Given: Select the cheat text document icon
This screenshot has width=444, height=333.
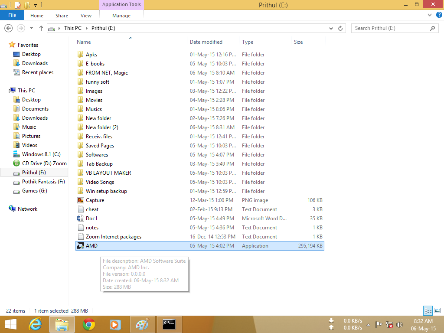Looking at the screenshot, I should tap(80, 209).
